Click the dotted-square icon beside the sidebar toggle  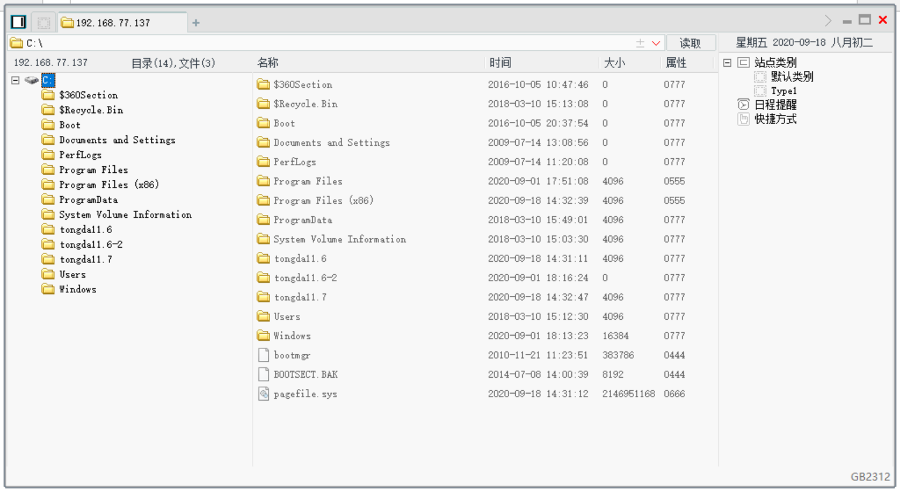click(x=43, y=23)
